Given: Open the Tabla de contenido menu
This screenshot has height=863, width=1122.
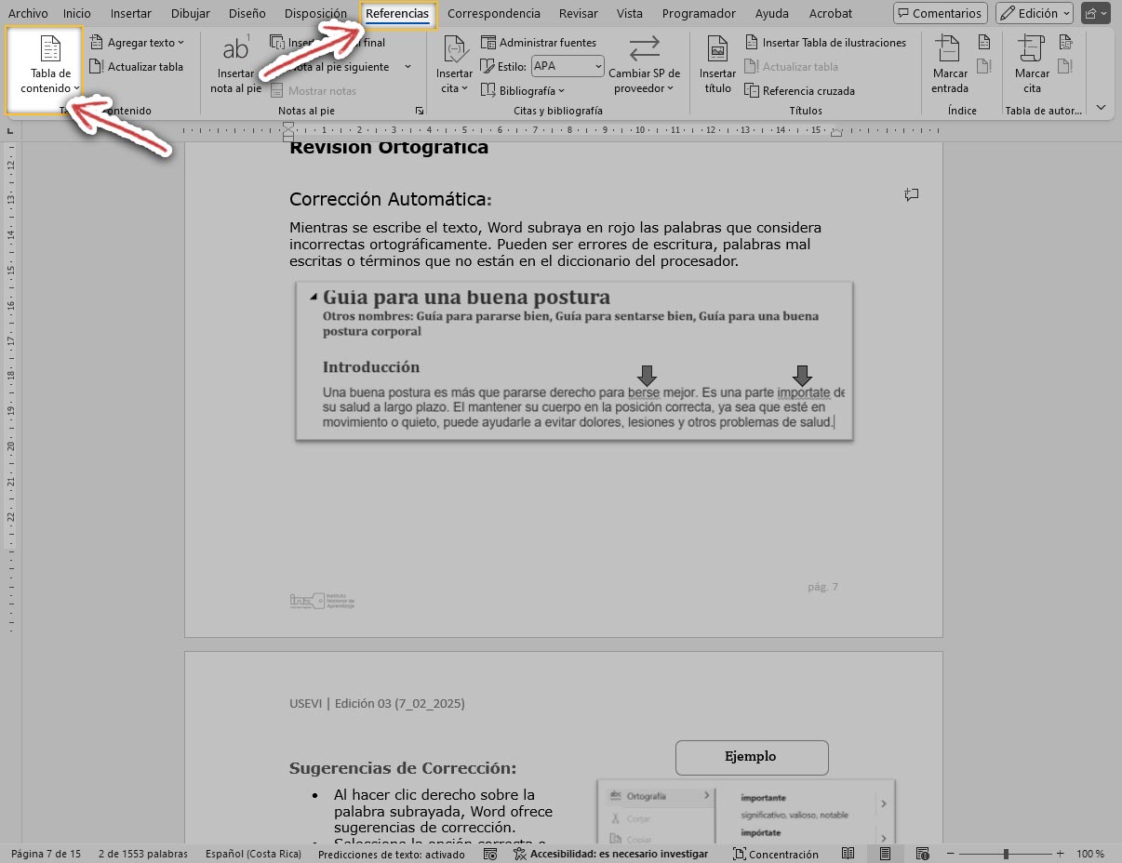Looking at the screenshot, I should point(50,65).
